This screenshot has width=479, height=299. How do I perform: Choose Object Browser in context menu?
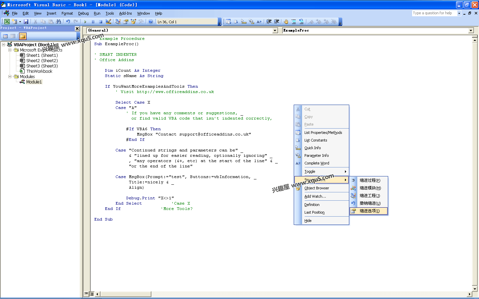(321, 188)
